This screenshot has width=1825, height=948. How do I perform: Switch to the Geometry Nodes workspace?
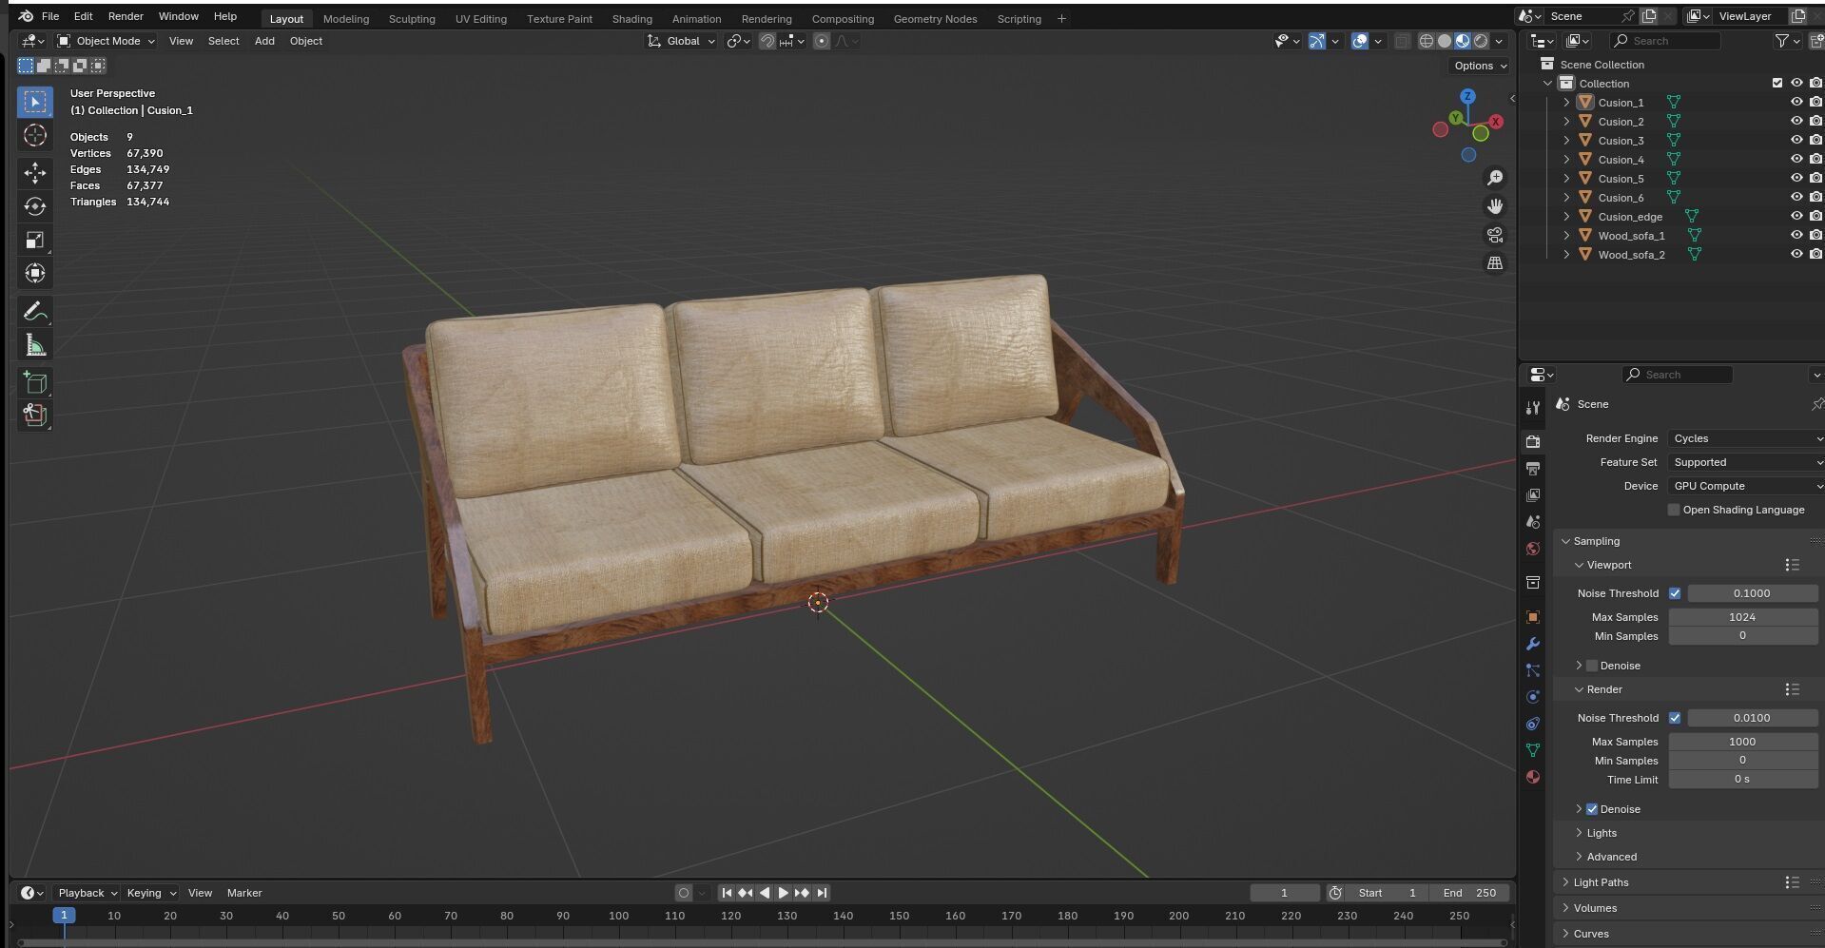coord(935,19)
